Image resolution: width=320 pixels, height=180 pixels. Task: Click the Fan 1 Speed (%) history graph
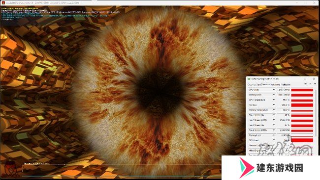pyautogui.click(x=302, y=115)
